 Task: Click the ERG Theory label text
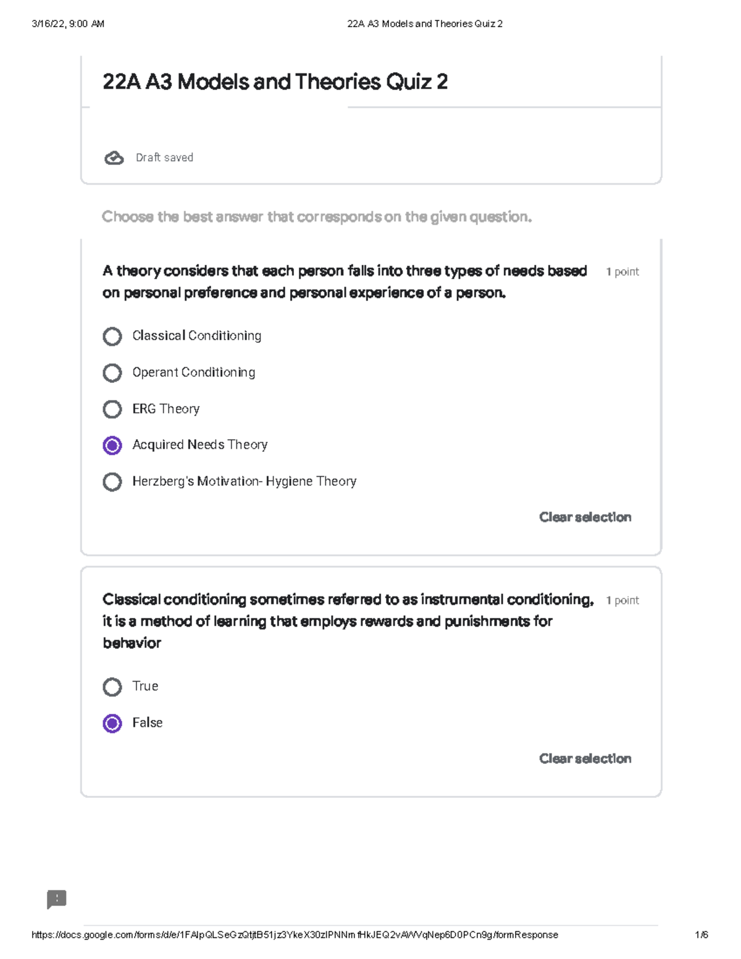(165, 409)
